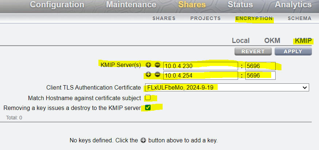Click Client TLS Authentication Certificate label
Viewport: 319px width, 150px height.
tap(94, 88)
